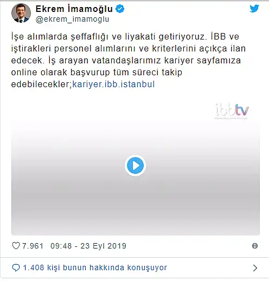Open the tweet info icon
The width and height of the screenshot is (269, 281).
coord(255,246)
